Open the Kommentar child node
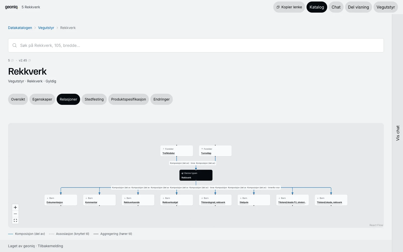403x252 pixels. point(99,200)
